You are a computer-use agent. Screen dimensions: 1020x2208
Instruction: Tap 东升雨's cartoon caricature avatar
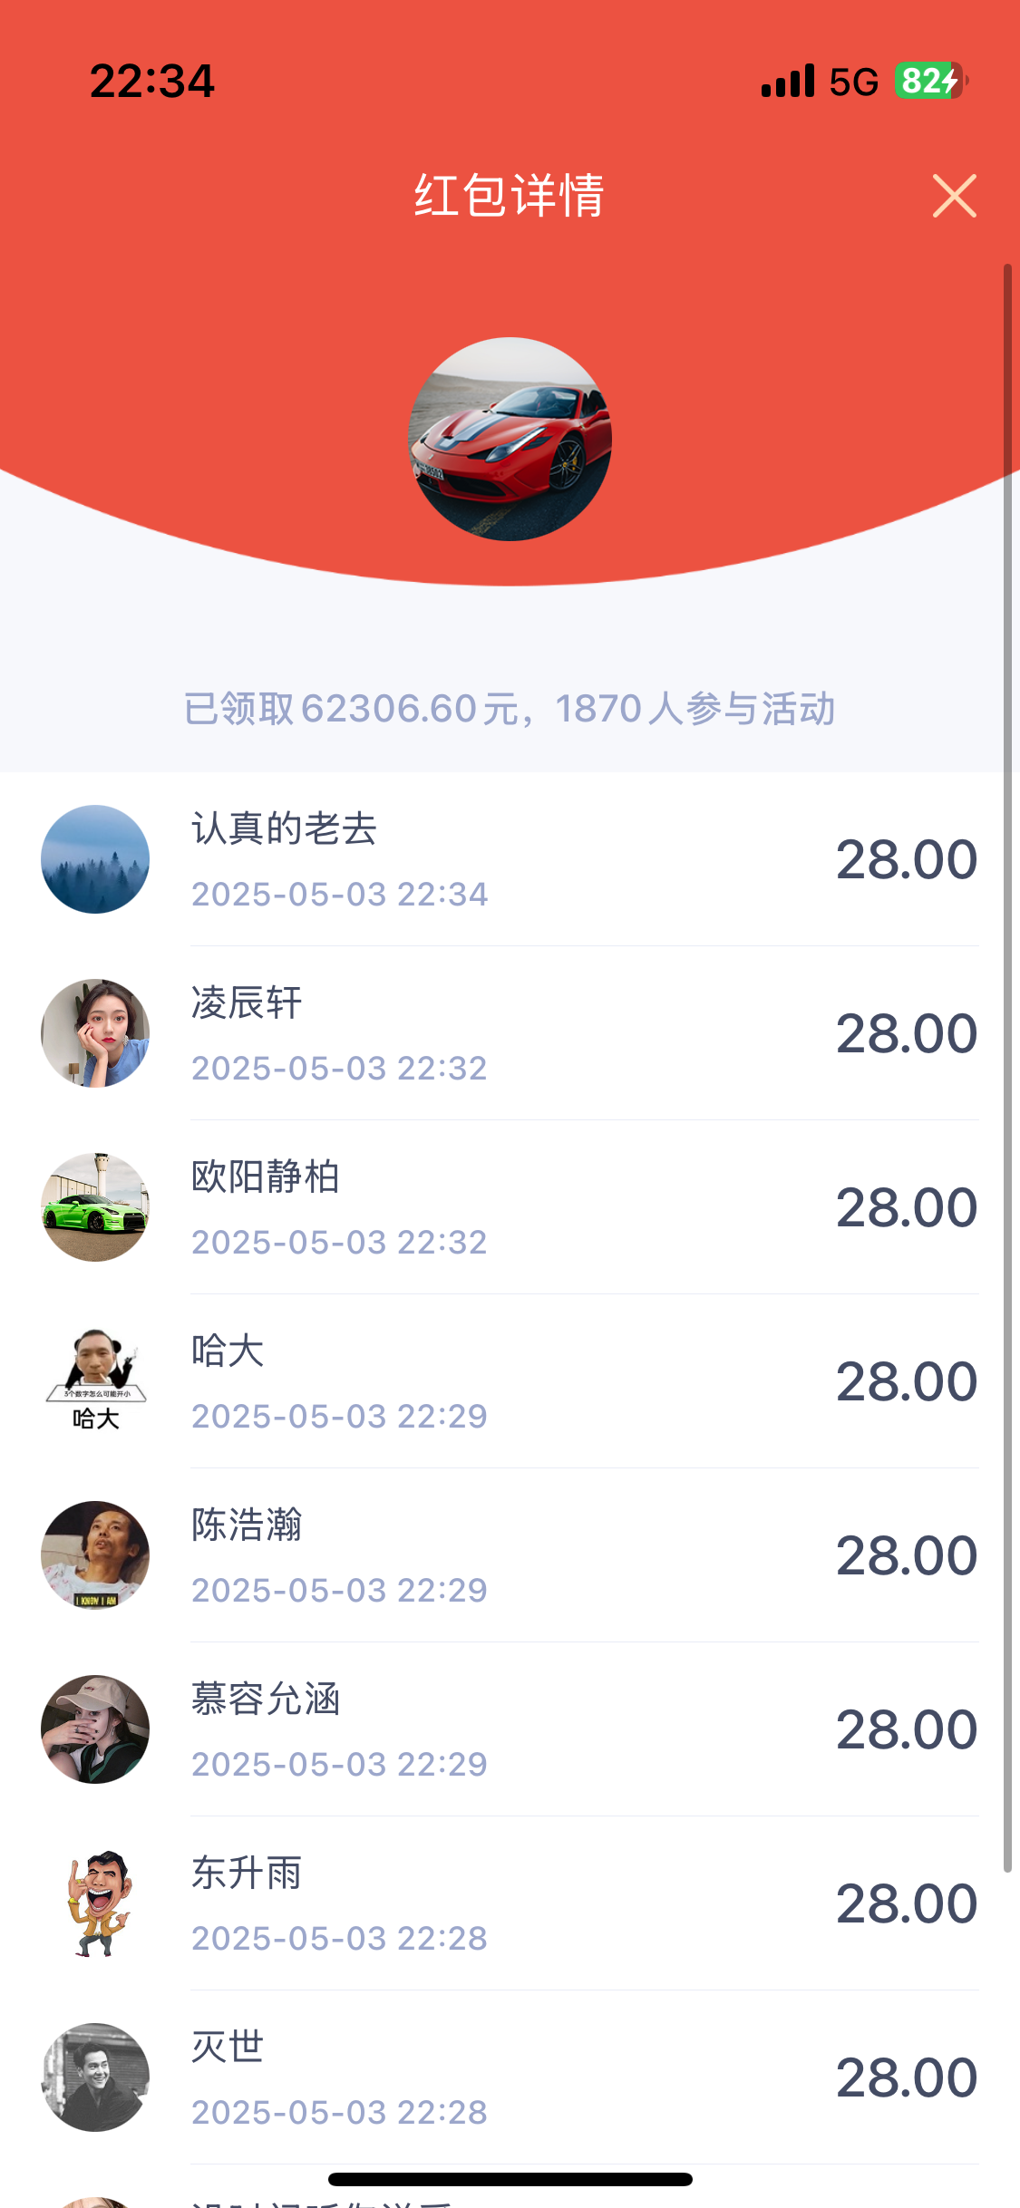pyautogui.click(x=95, y=1903)
